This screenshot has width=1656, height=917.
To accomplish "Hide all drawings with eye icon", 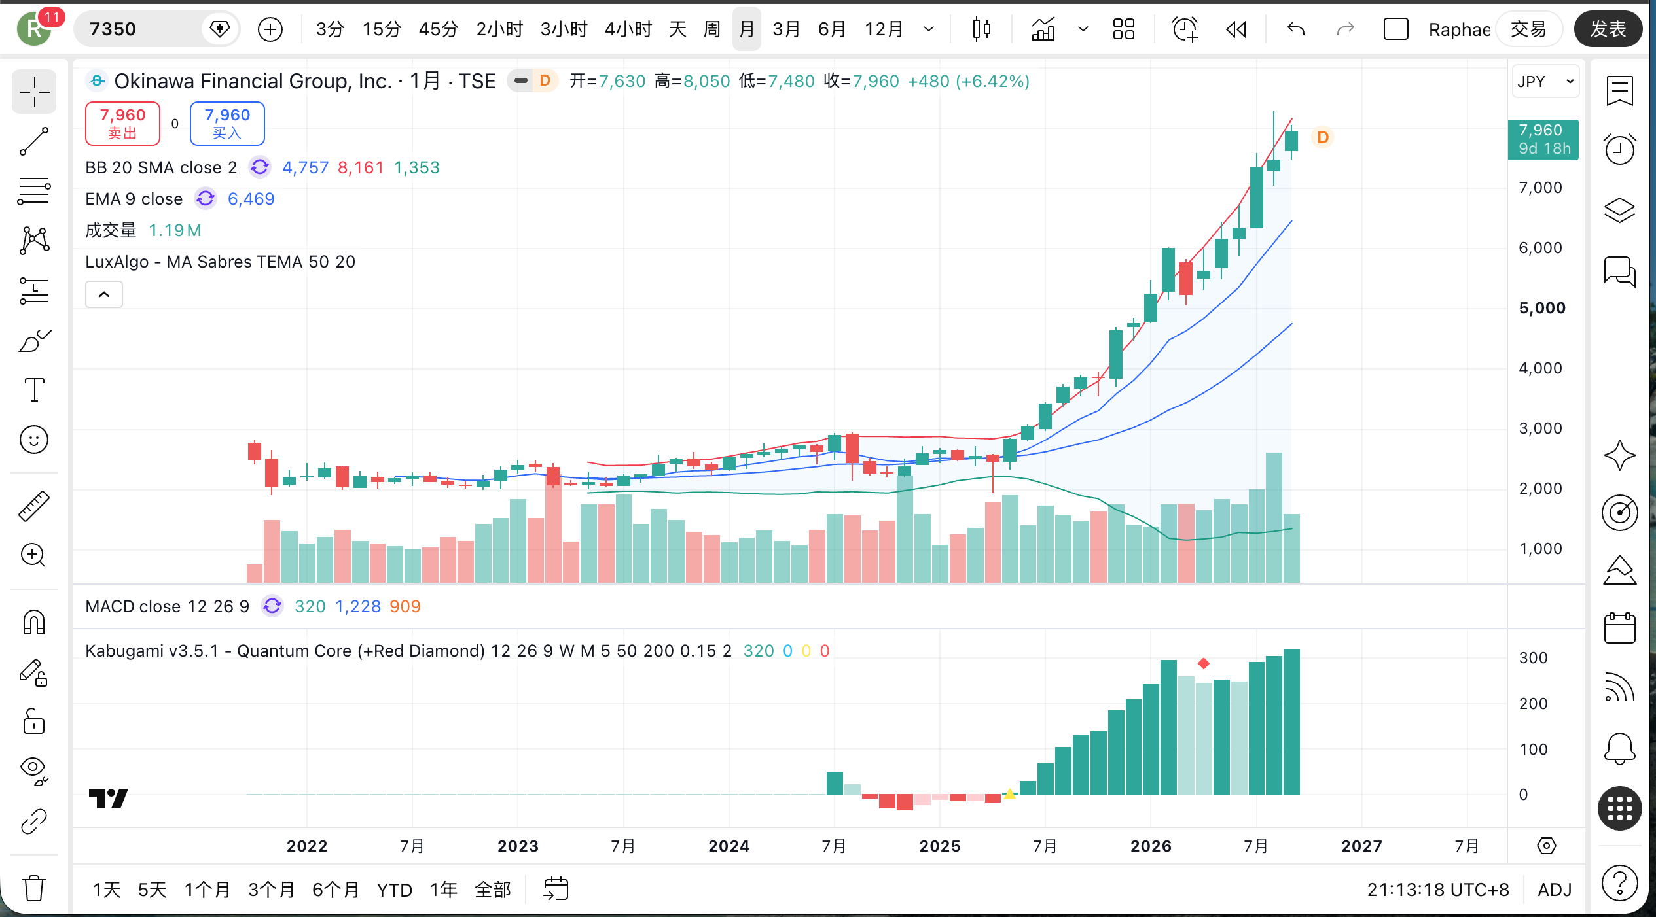I will tap(34, 772).
